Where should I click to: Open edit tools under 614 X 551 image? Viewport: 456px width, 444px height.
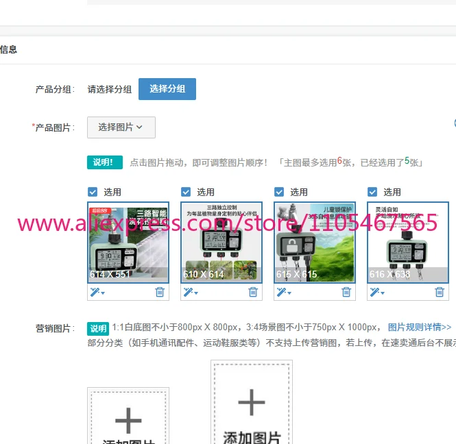tap(97, 292)
